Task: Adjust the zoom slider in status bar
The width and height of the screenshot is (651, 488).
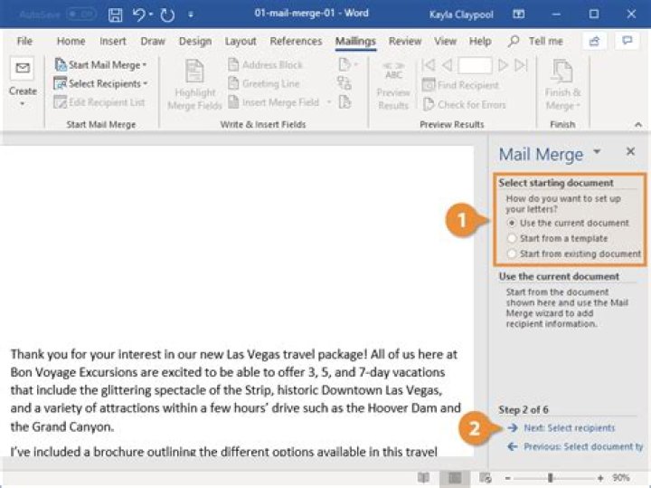Action: point(551,477)
